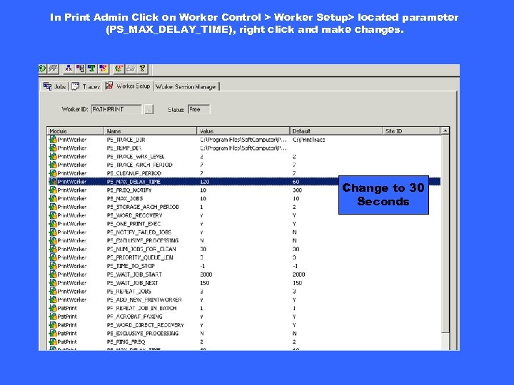Open the Worker Session Manager tab
Screen dimensions: 514x385
[x=186, y=87]
